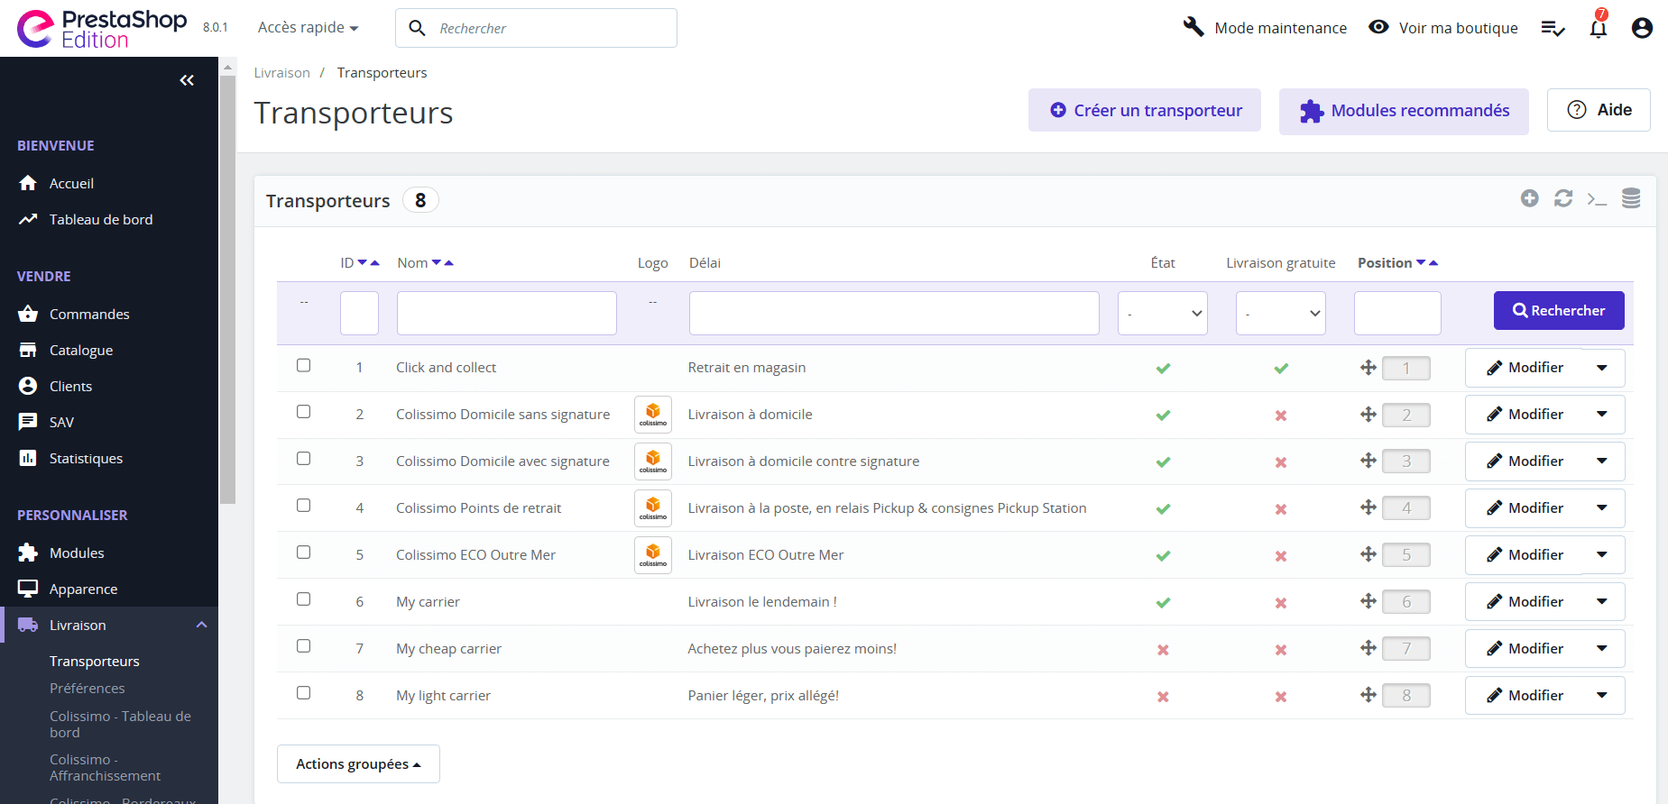Image resolution: width=1668 pixels, height=804 pixels.
Task: Enable My cheap carrier status
Action: tap(1163, 650)
